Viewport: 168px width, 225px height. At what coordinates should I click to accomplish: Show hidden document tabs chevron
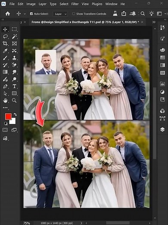tap(154, 22)
